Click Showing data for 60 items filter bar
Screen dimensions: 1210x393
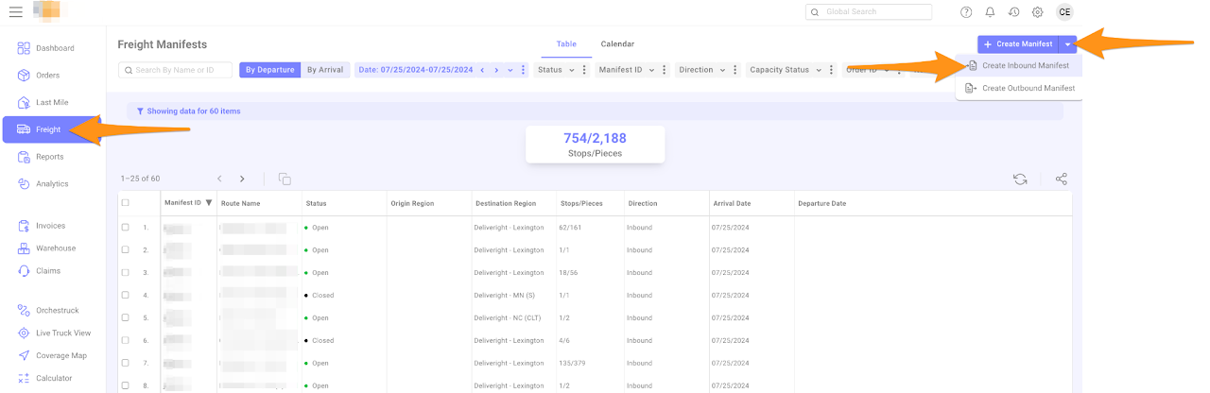(595, 111)
